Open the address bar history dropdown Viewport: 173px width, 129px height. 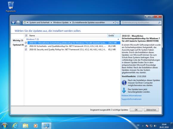[x=114, y=23]
